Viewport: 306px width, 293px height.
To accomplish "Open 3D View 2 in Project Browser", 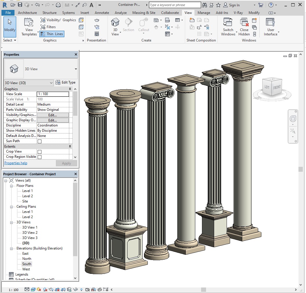I will coord(30,232).
